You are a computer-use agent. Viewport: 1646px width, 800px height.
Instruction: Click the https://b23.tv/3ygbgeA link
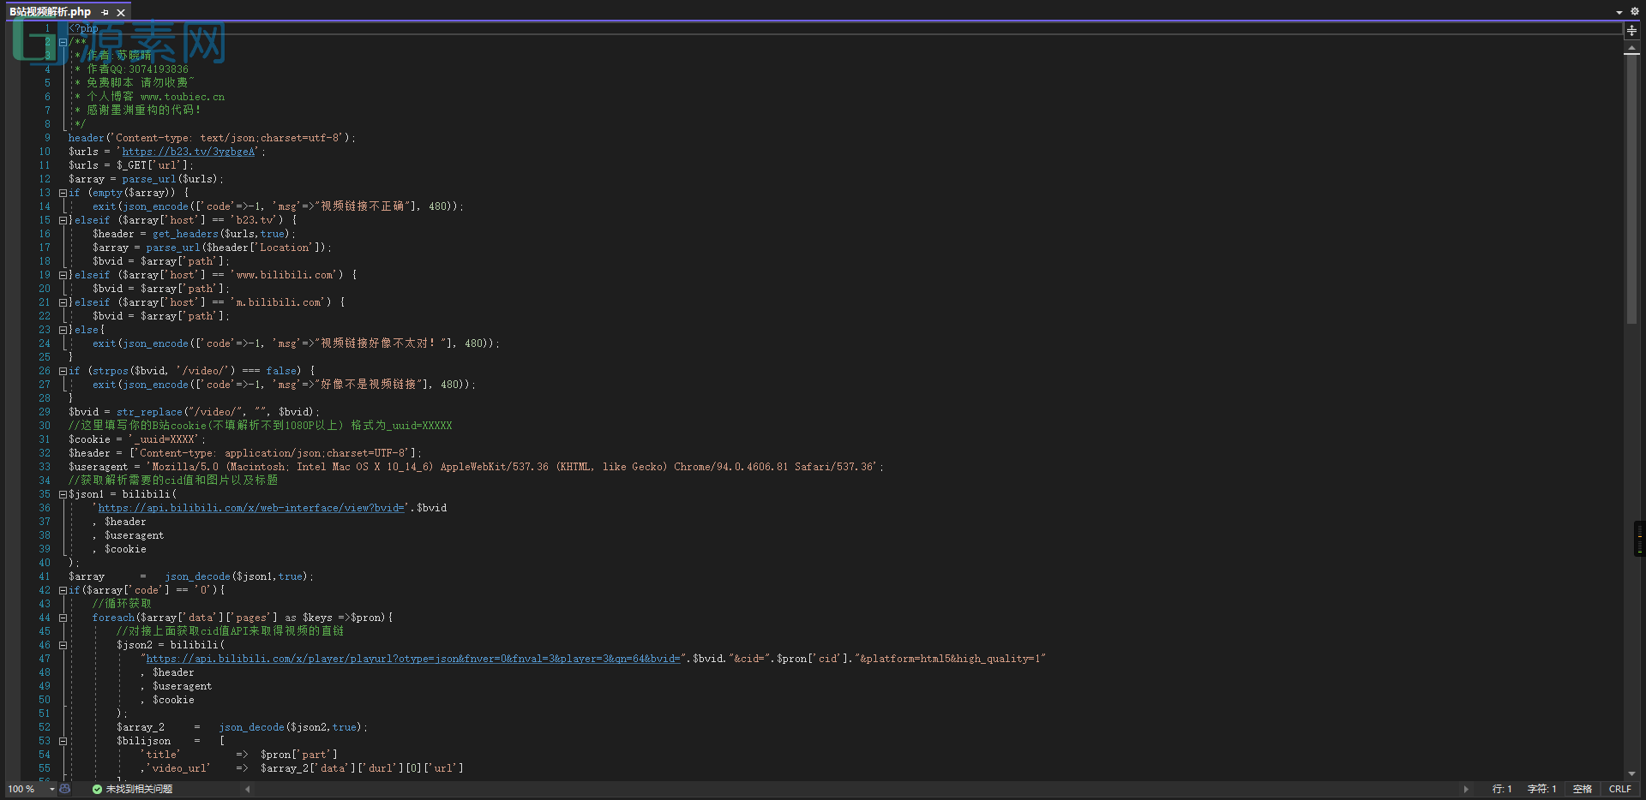point(189,152)
